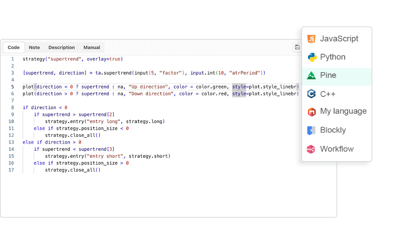Screen dimensions: 412x243
Task: Click "entry short" string on line 15
Action: [x=105, y=156]
